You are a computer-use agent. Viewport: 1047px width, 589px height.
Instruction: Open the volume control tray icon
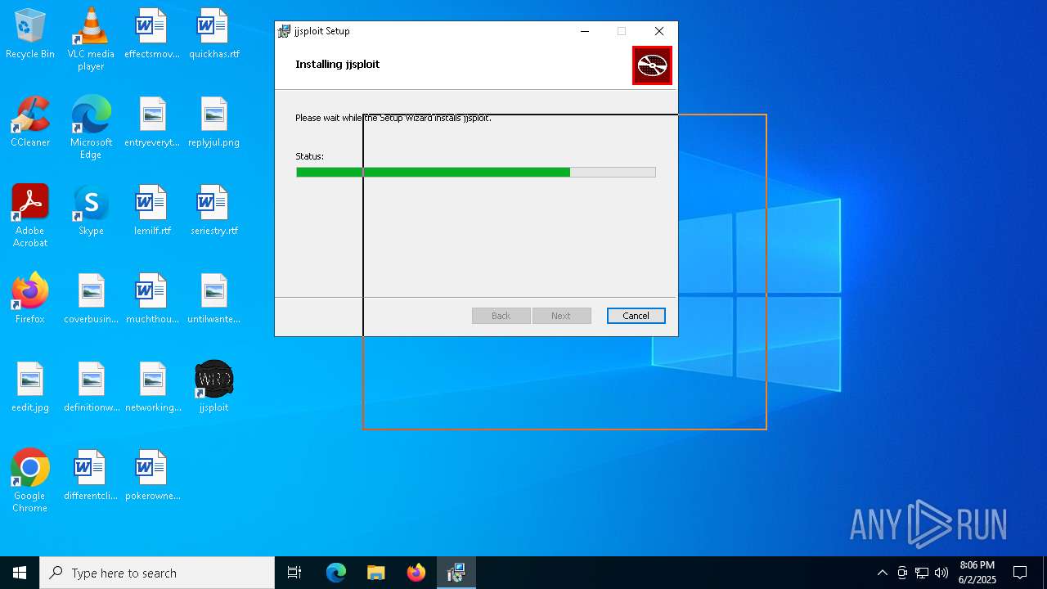pos(941,573)
